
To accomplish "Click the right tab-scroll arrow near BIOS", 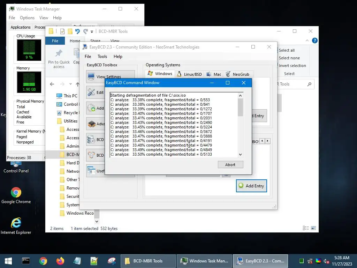I will click(x=267, y=141).
